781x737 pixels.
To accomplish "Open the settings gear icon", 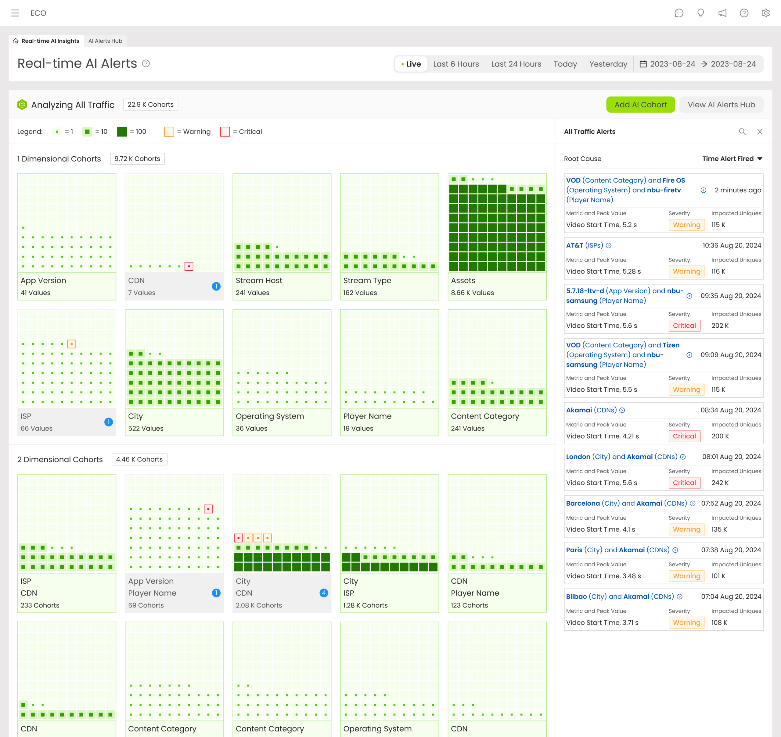I will point(765,13).
